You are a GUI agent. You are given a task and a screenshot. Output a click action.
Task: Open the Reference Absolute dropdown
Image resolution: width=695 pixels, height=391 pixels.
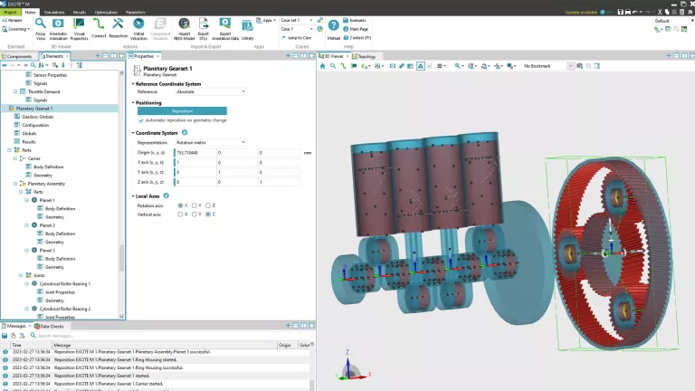click(x=211, y=91)
